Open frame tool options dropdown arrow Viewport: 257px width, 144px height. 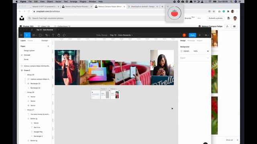tap(36, 35)
